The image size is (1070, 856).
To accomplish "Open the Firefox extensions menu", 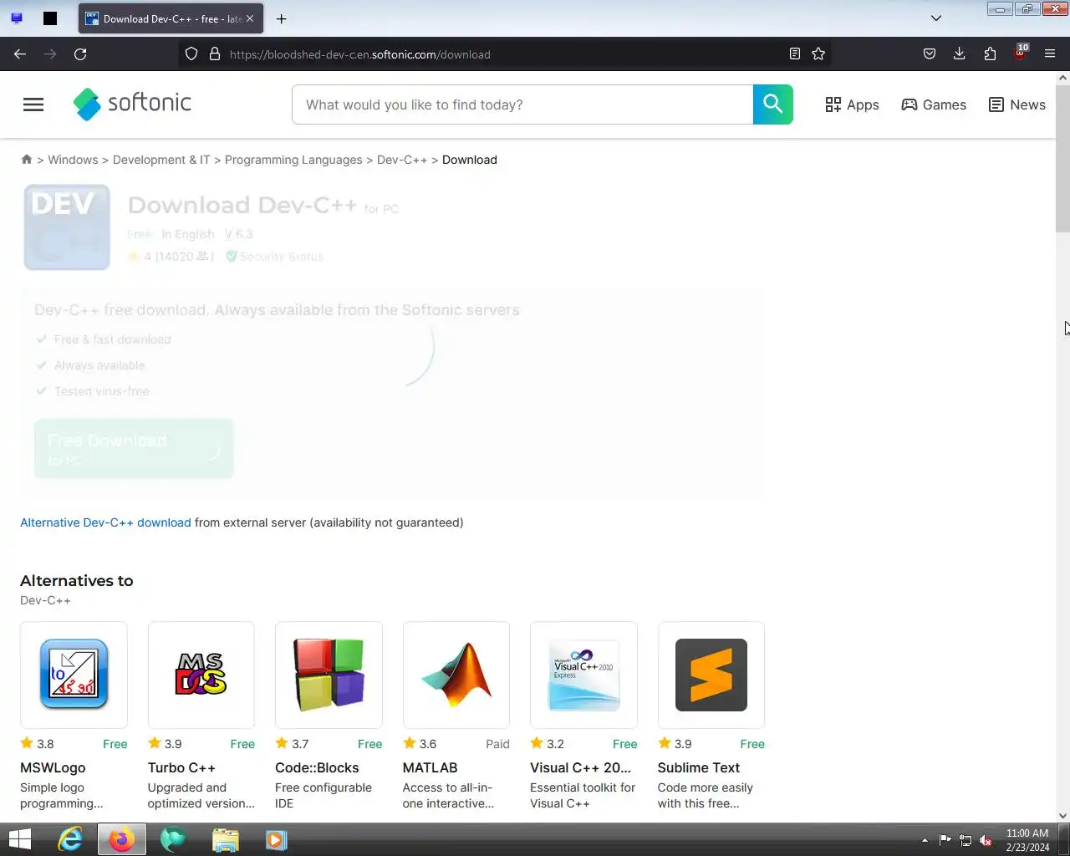I will coord(990,54).
